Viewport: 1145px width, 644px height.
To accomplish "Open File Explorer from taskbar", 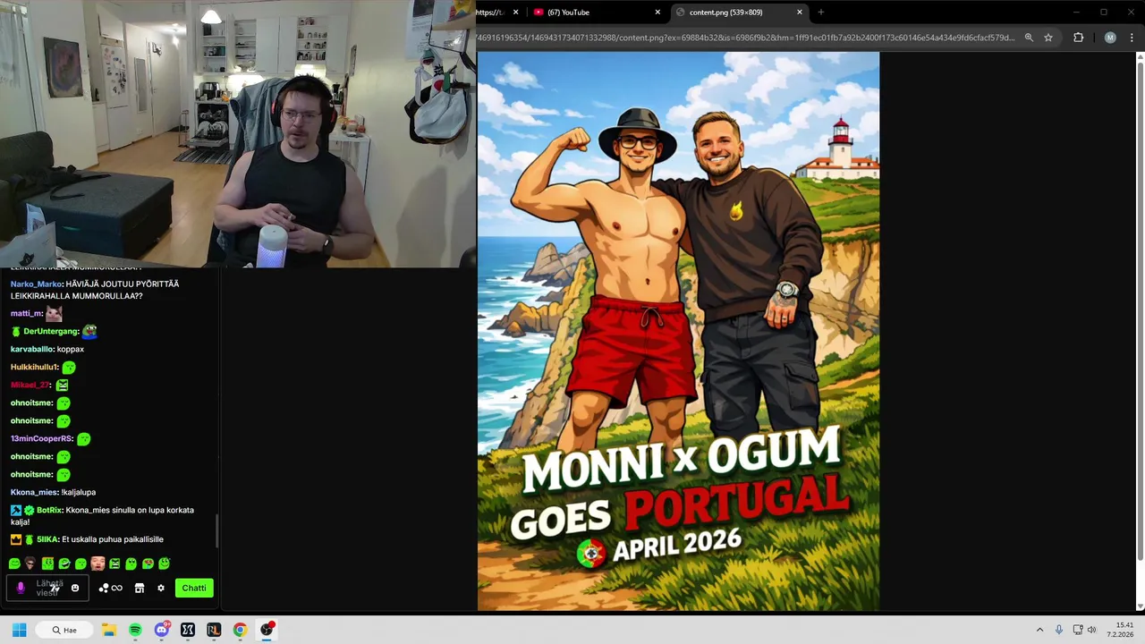I will [x=109, y=630].
